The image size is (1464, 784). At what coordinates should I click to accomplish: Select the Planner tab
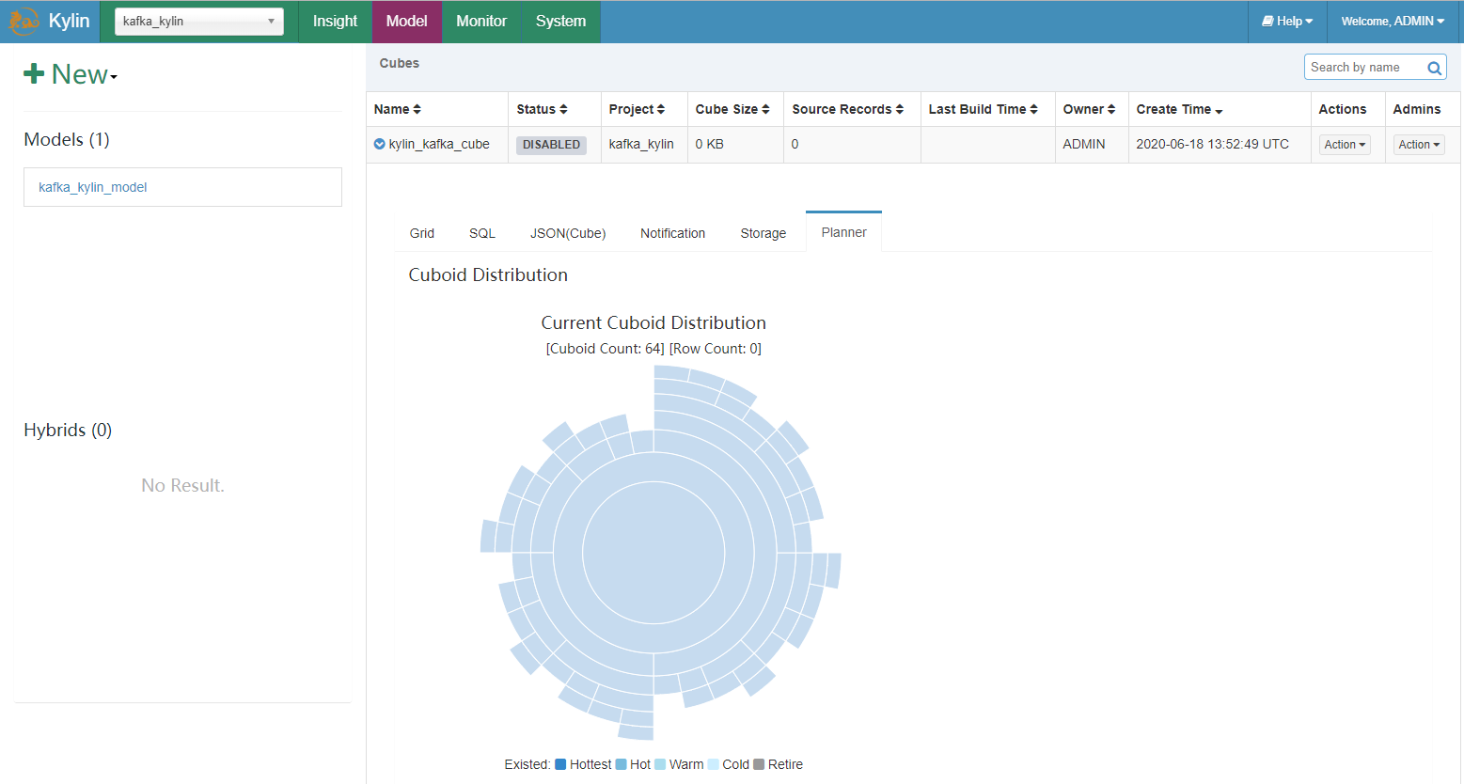coord(843,232)
